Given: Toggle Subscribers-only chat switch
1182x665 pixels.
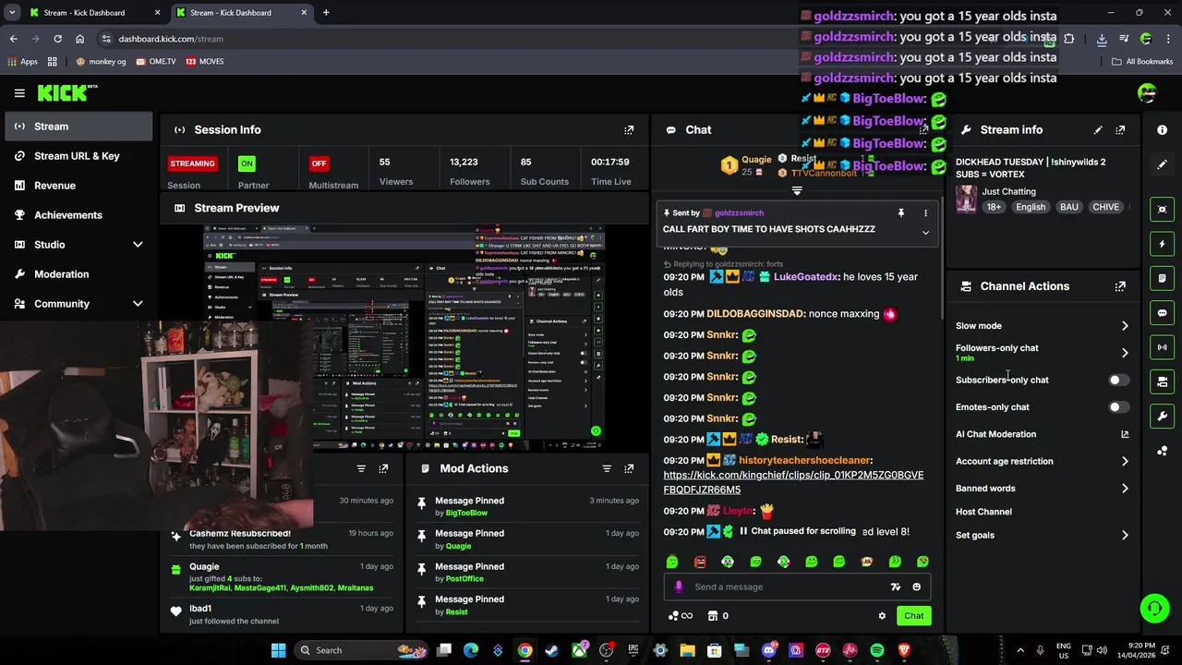Looking at the screenshot, I should click(x=1117, y=380).
